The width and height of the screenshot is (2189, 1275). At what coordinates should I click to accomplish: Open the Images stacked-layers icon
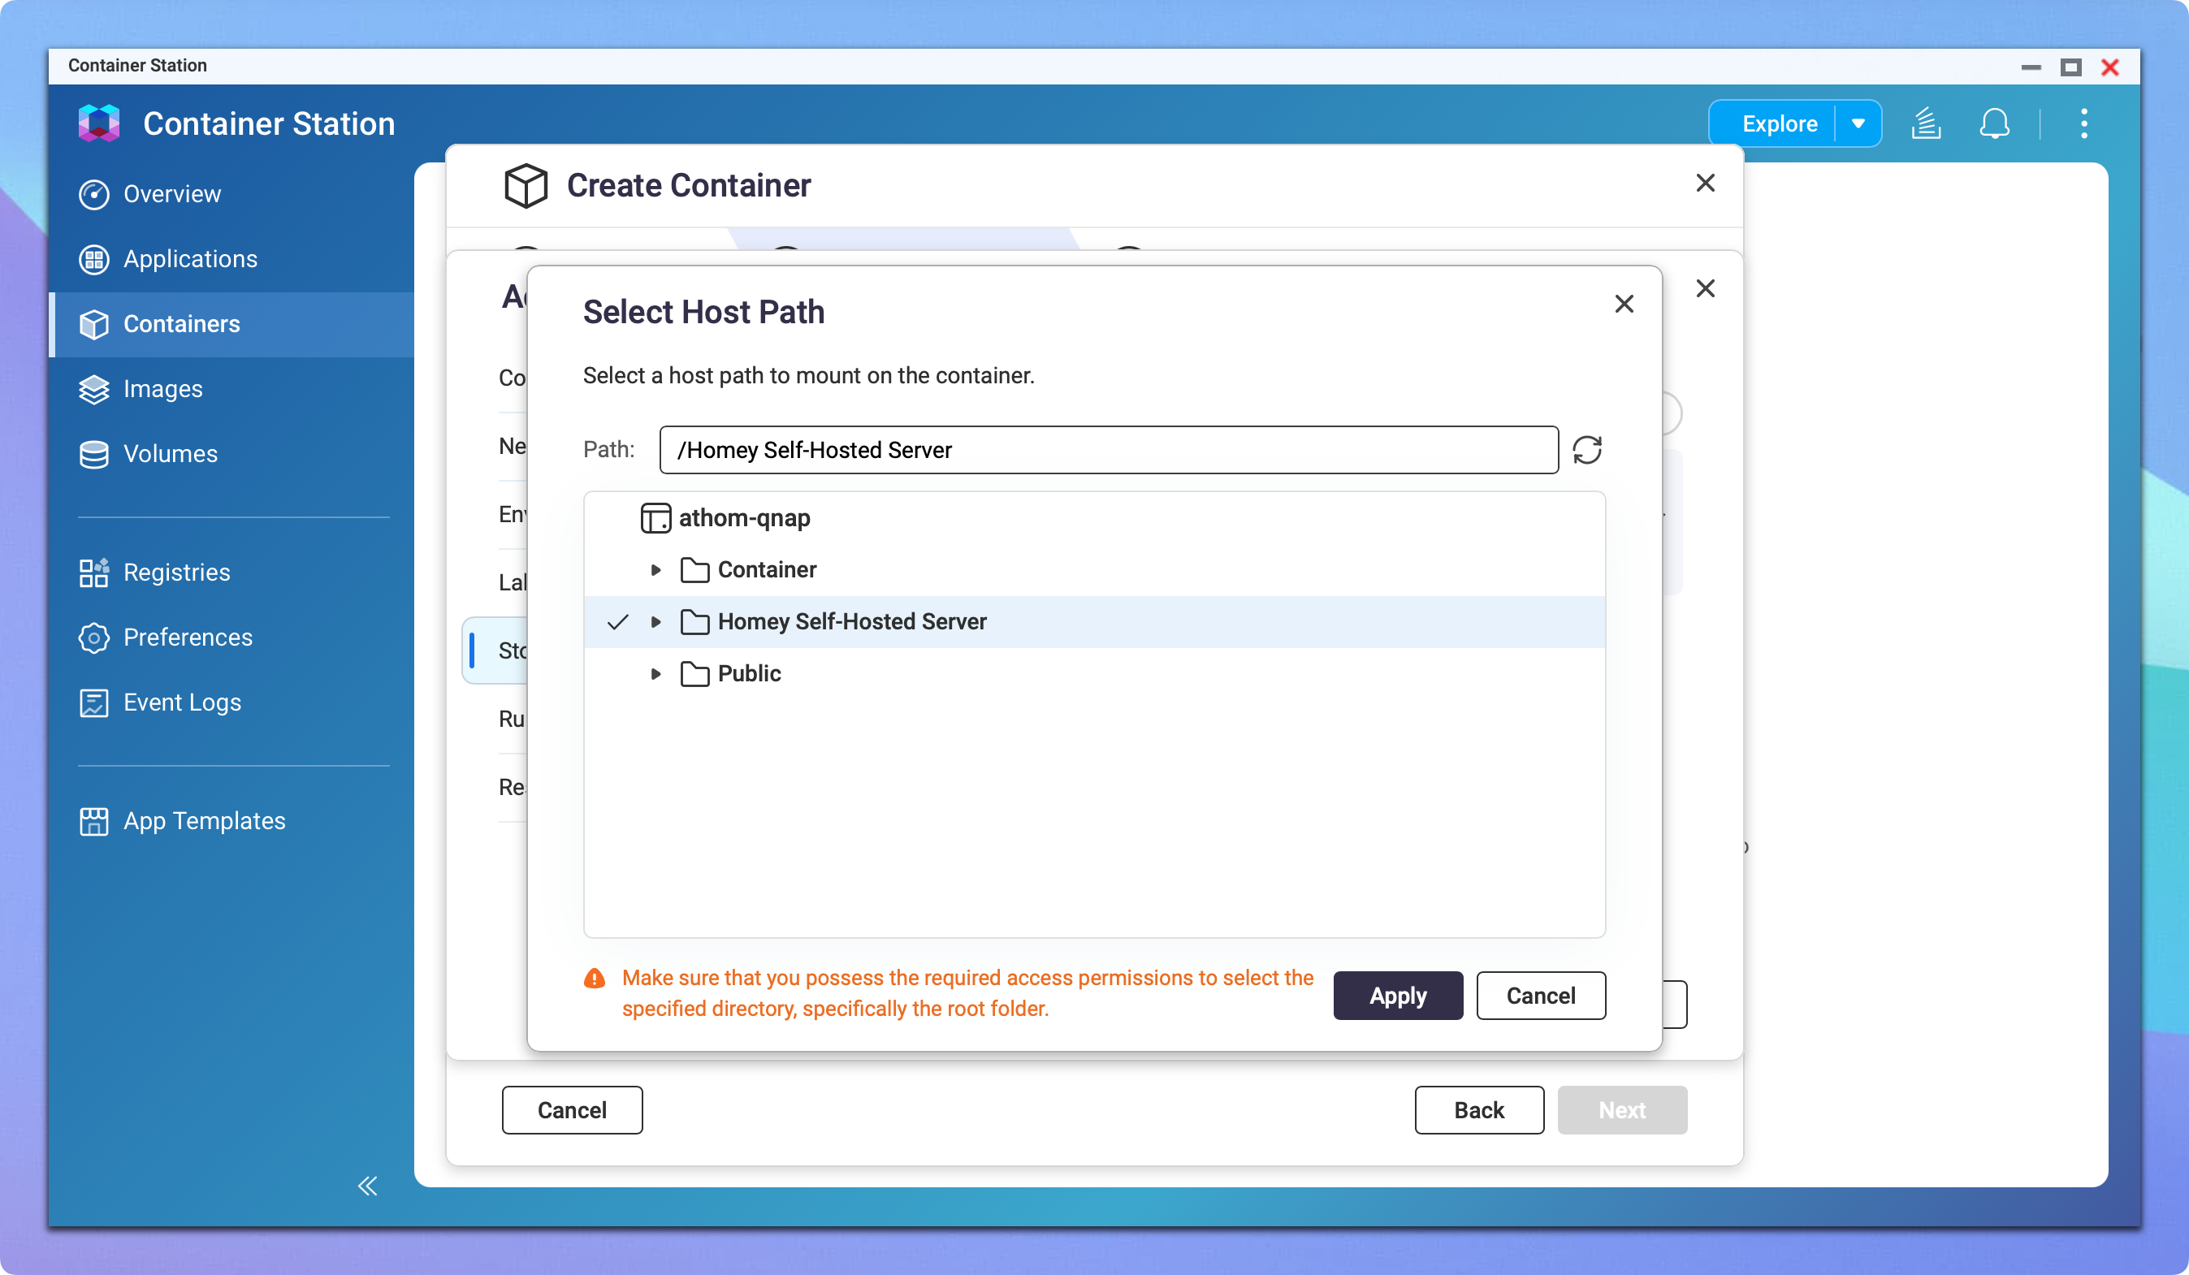pyautogui.click(x=95, y=389)
